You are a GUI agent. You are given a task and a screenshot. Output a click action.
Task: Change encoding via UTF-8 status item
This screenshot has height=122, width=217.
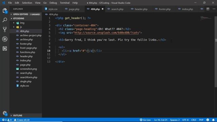[185, 120]
